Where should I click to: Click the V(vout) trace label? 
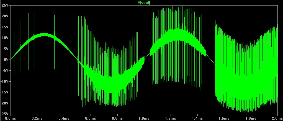point(144,2)
